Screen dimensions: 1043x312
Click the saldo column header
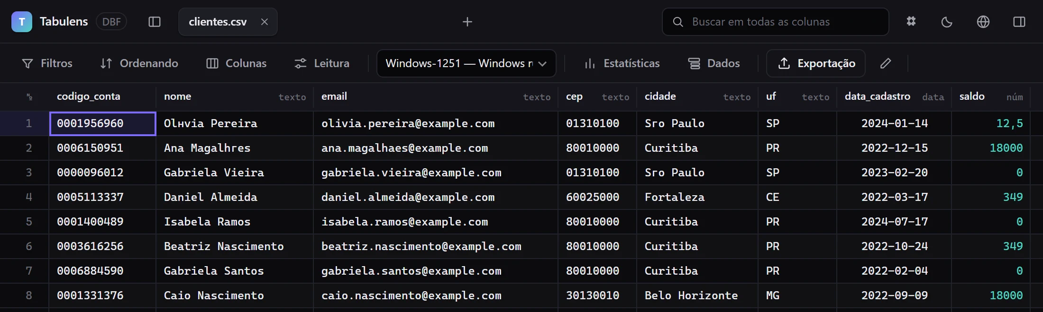tap(991, 97)
